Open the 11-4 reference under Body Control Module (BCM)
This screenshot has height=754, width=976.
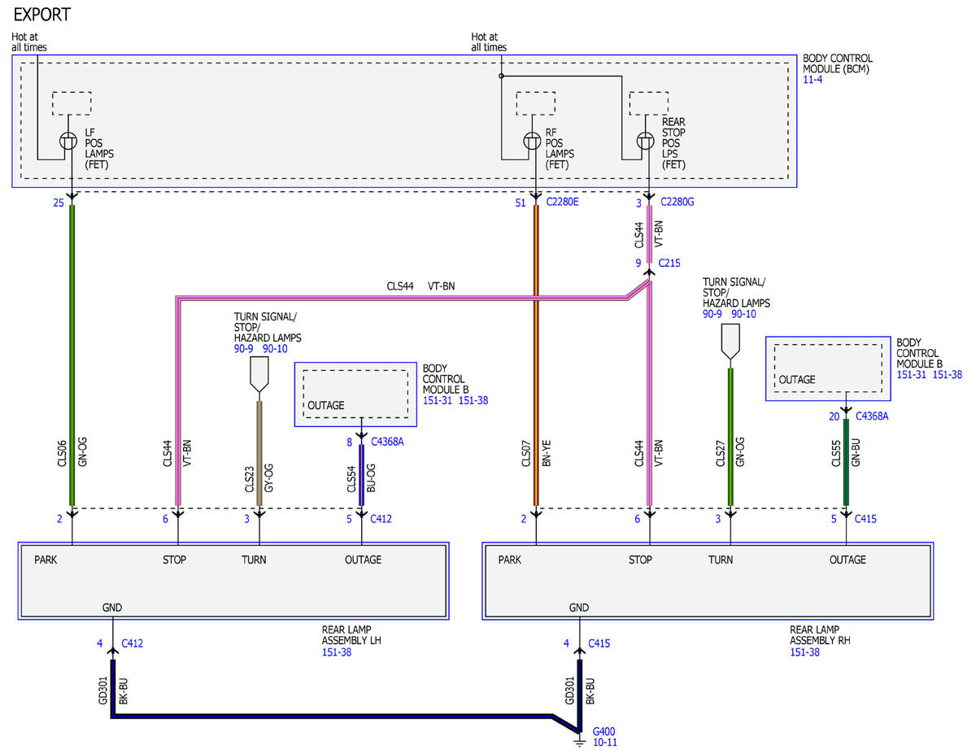point(812,81)
